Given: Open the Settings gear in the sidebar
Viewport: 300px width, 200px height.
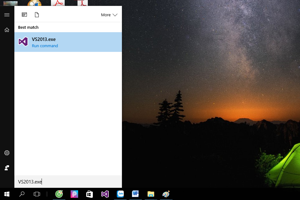Looking at the screenshot, I should point(7,153).
